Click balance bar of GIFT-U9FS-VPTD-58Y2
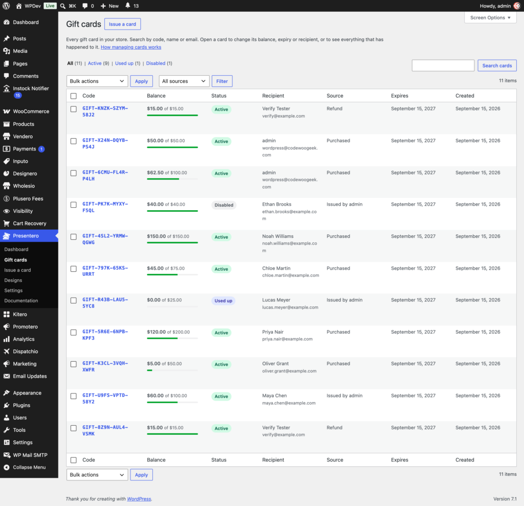Screen dimensions: 524x506 coord(172,402)
